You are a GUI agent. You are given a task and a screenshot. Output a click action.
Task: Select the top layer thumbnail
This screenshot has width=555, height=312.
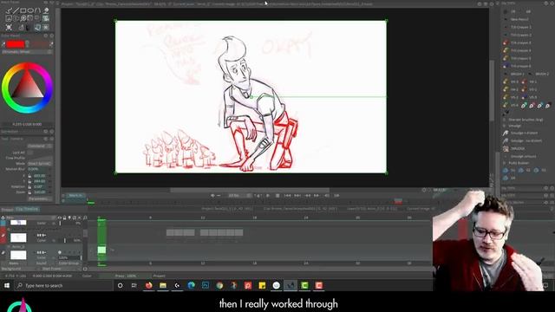point(18,223)
